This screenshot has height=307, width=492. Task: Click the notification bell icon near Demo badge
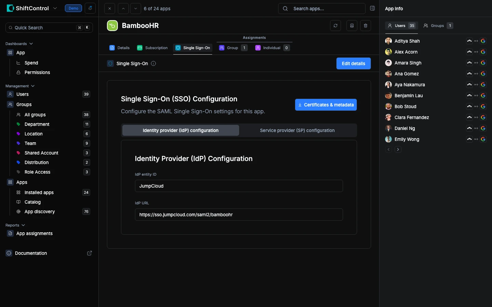(x=90, y=8)
